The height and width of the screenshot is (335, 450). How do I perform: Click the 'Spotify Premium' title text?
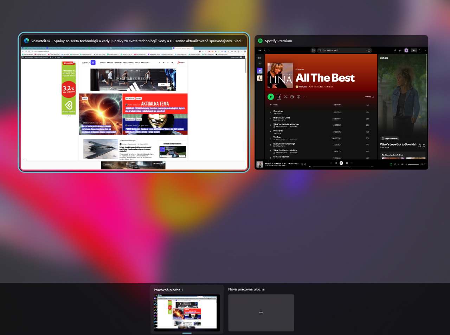pyautogui.click(x=278, y=41)
